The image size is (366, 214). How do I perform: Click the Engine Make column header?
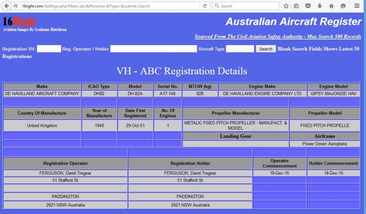coord(262,86)
